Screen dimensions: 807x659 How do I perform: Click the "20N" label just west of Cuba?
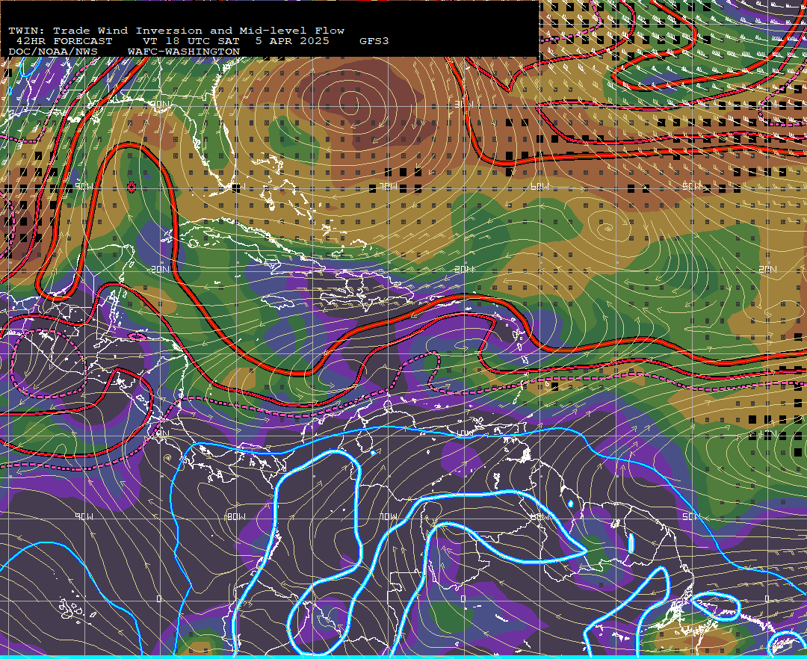coord(160,269)
